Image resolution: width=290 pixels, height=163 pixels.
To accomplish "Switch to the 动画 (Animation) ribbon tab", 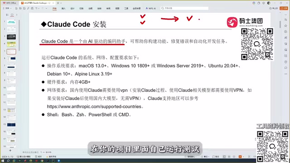I will click(91, 9).
